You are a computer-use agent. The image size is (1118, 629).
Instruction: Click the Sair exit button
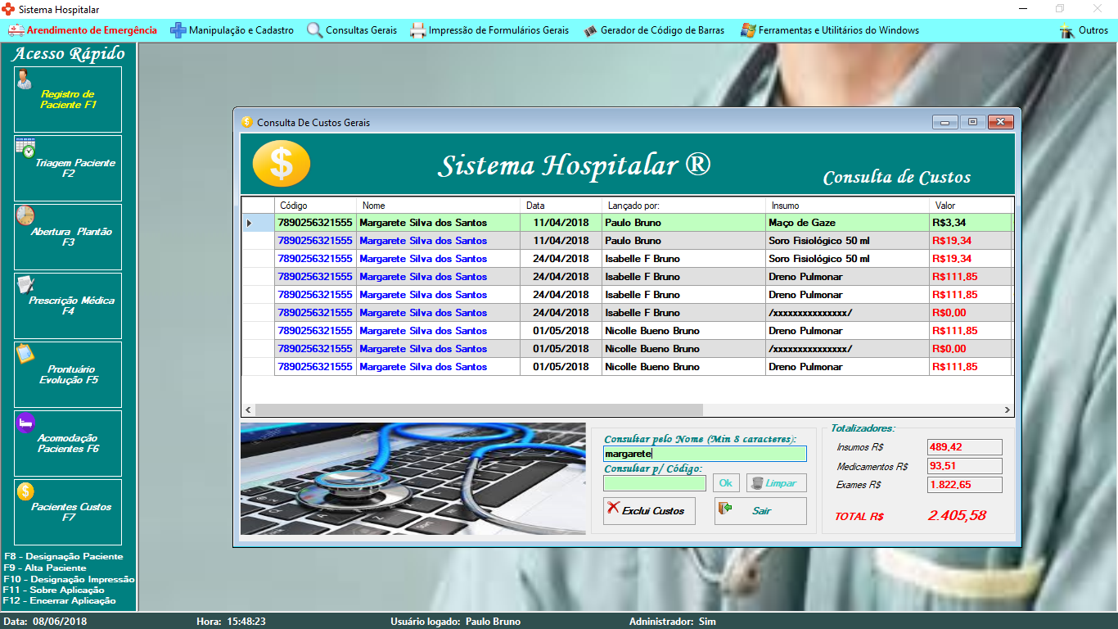tap(760, 511)
